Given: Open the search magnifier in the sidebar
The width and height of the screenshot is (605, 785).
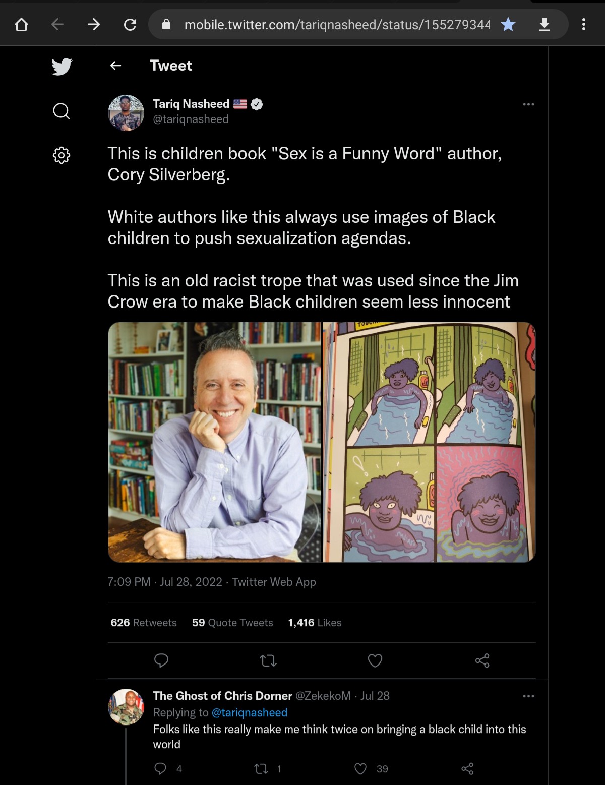Looking at the screenshot, I should coord(62,111).
